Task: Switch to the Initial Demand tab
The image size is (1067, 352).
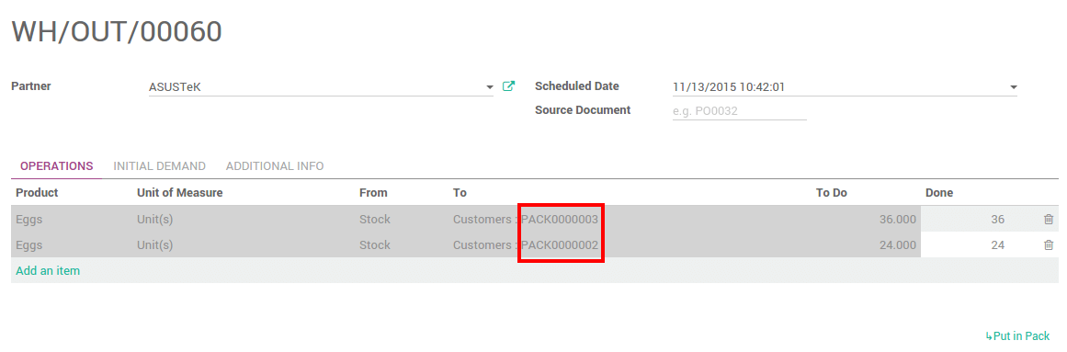Action: (159, 166)
